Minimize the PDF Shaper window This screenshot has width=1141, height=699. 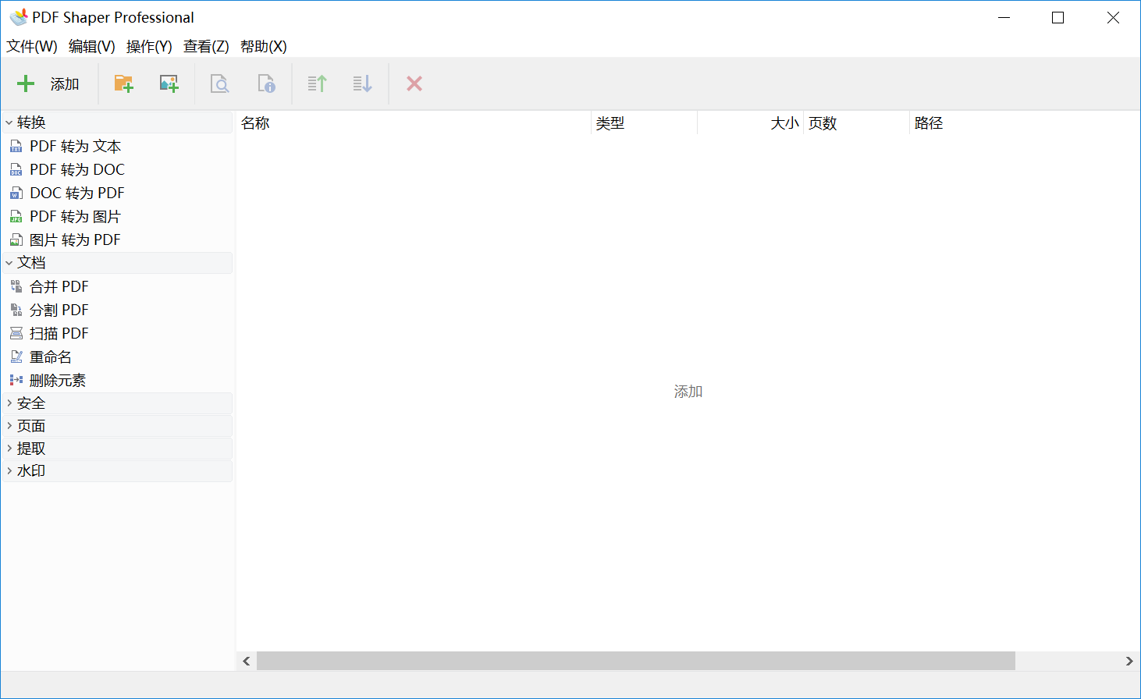click(1004, 18)
